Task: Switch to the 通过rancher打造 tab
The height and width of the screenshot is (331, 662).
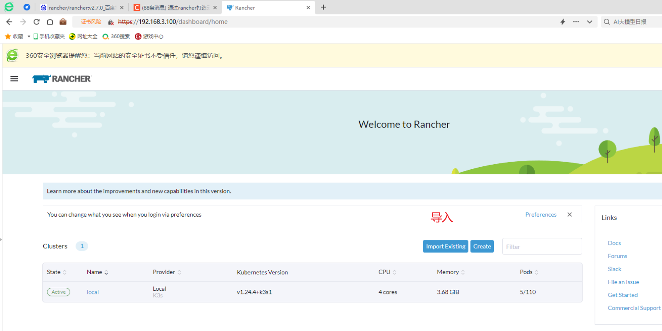Action: tap(175, 7)
